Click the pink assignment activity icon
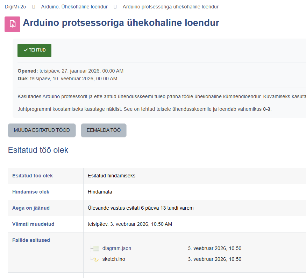The width and height of the screenshot is (306, 278). 12,24
